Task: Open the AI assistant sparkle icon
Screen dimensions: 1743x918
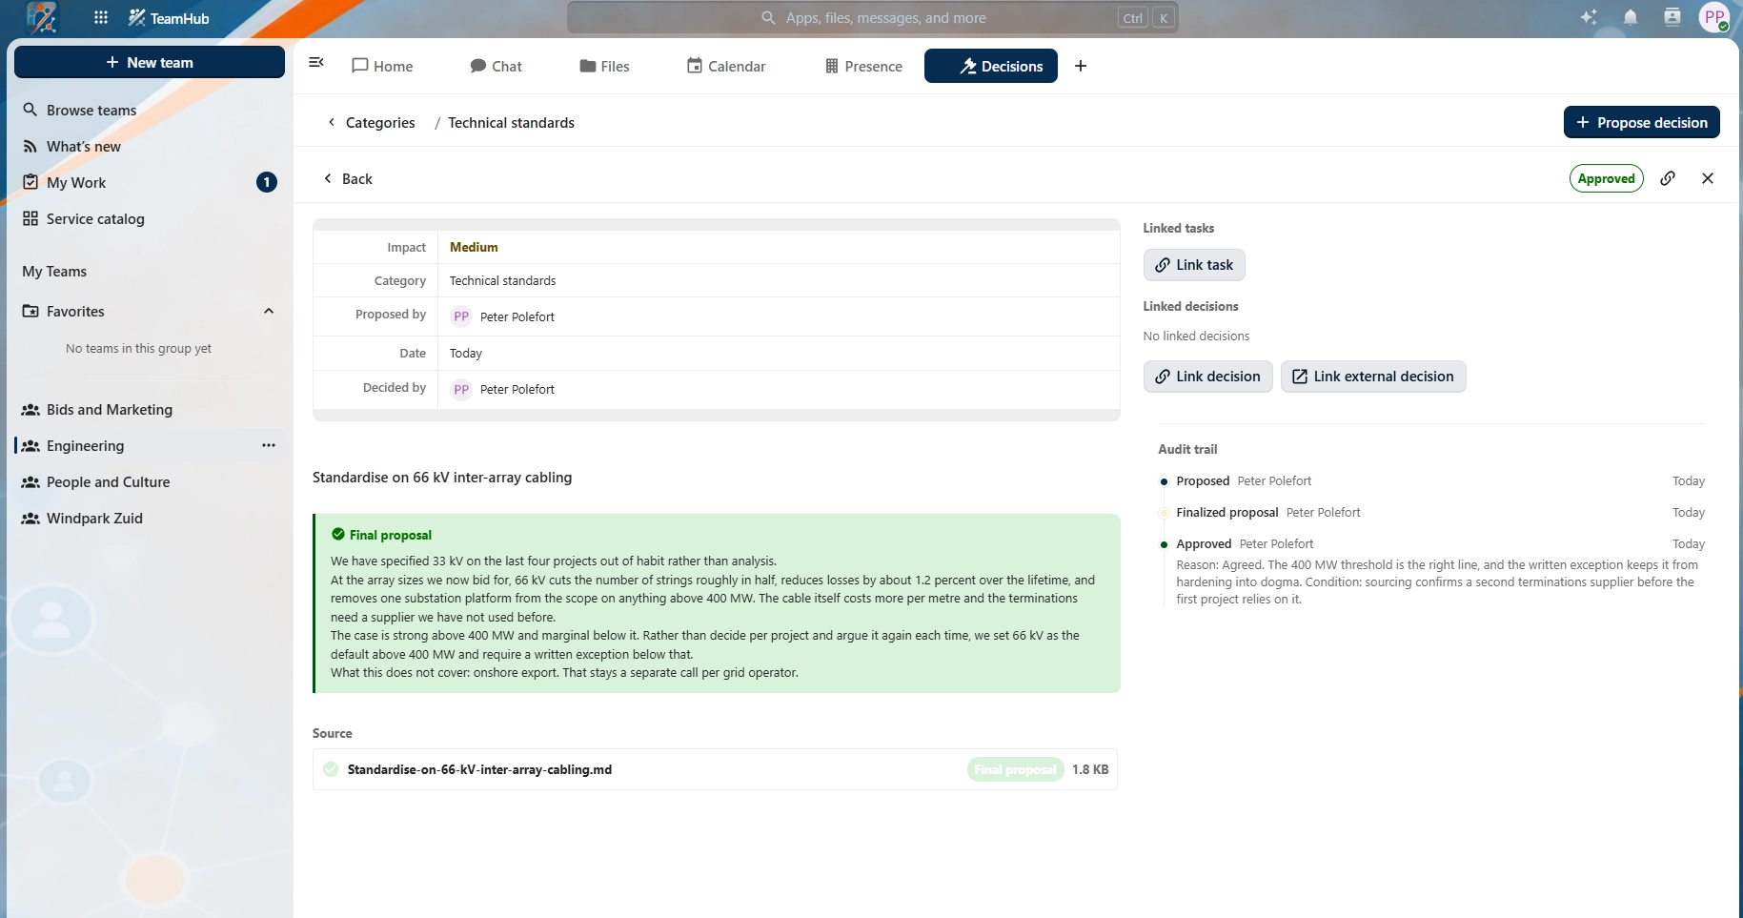Action: tap(1589, 18)
